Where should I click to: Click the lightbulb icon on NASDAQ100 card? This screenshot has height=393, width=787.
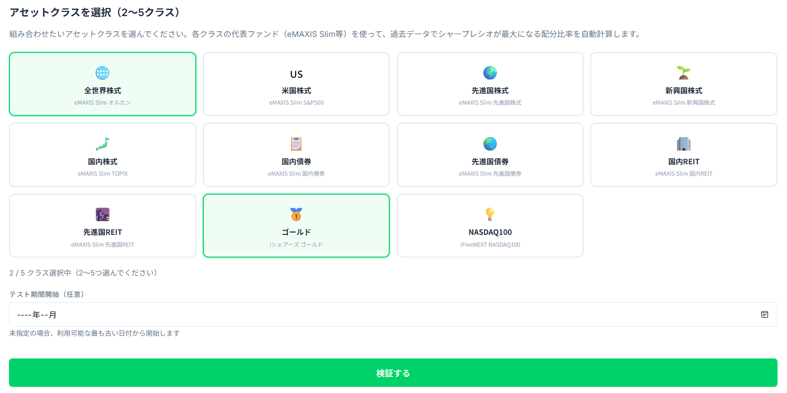click(x=490, y=214)
